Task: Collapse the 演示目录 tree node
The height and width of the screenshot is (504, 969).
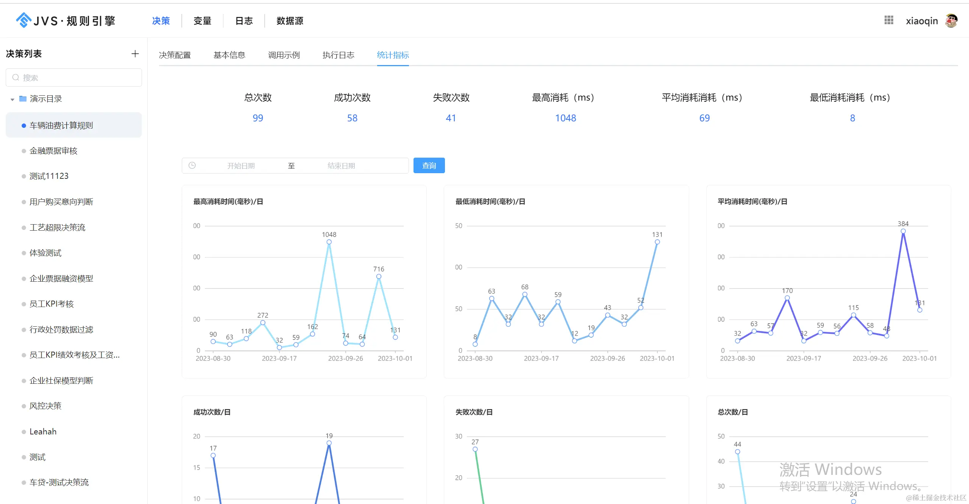Action: [12, 99]
